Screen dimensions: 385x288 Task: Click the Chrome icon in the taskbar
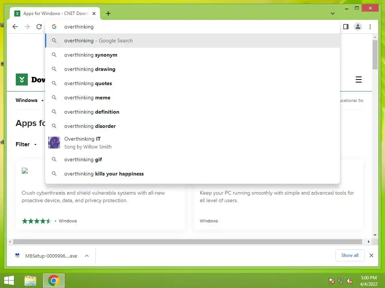(x=53, y=280)
